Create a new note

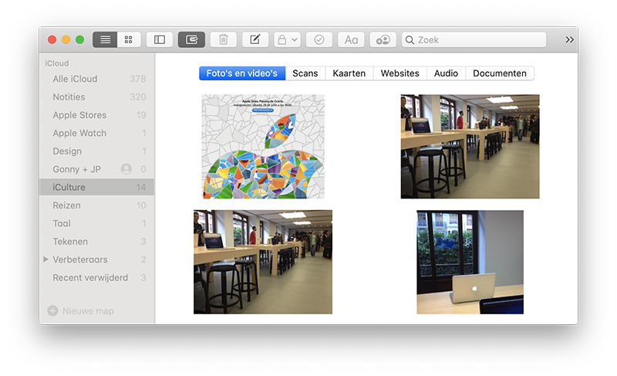(x=255, y=40)
